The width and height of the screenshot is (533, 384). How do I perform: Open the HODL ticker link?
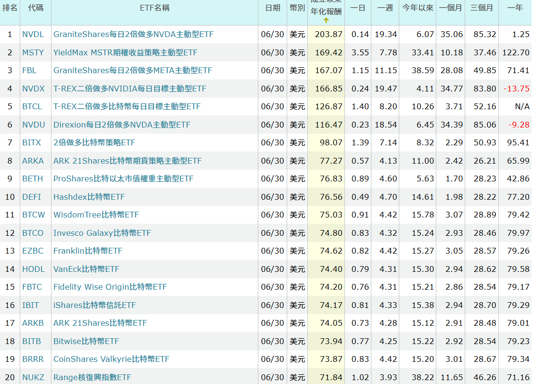[33, 269]
